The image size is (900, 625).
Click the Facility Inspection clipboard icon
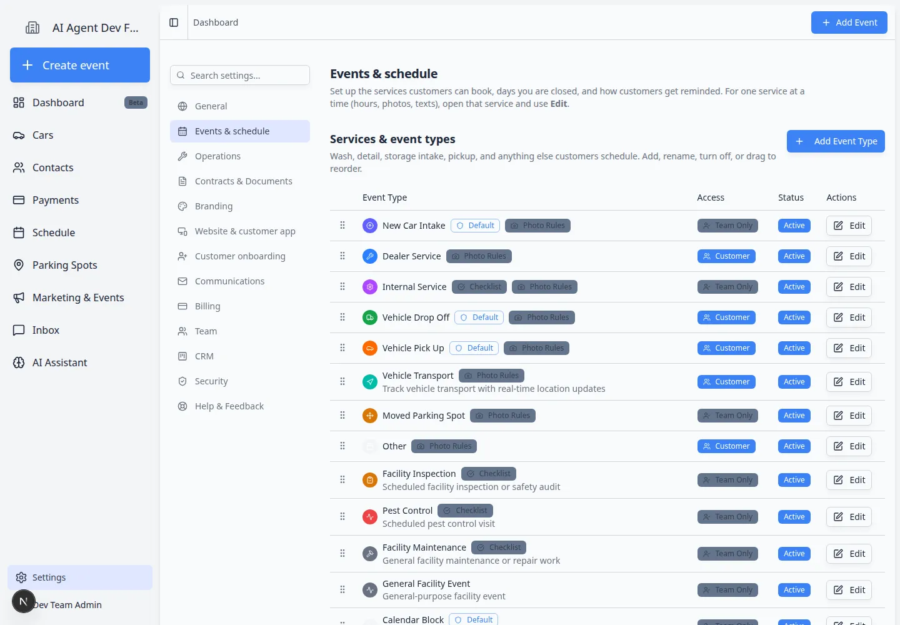coord(370,480)
